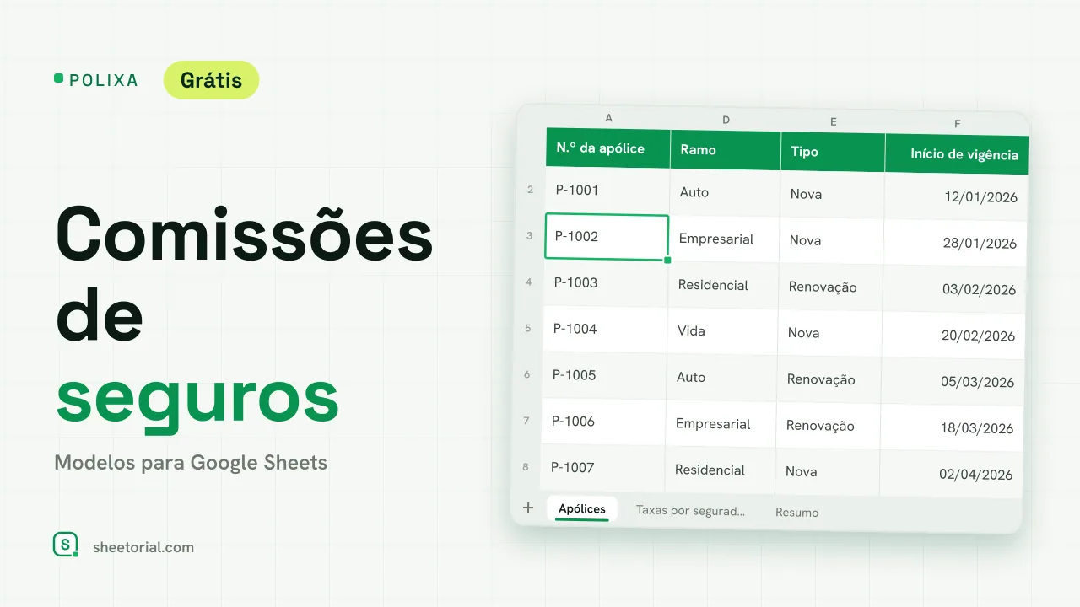Select row 6 header
This screenshot has height=607, width=1080.
pyautogui.click(x=527, y=374)
